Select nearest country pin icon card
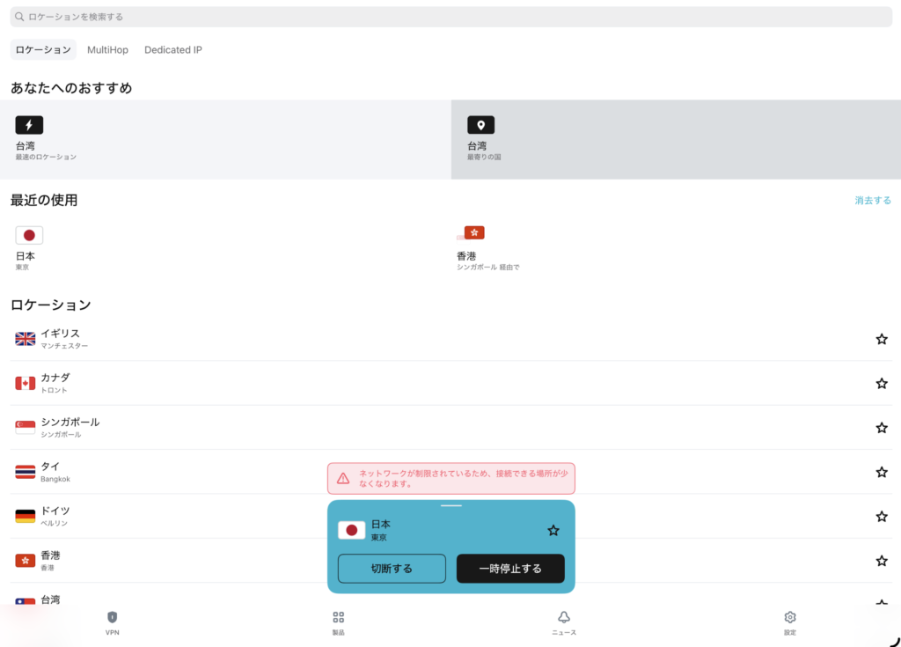This screenshot has width=901, height=647. 480,125
